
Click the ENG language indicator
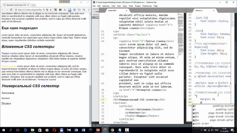pyautogui.click(x=216, y=130)
